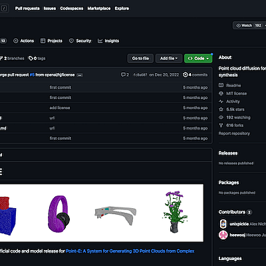
Task: Click the unixpickle contributor avatar
Action: point(223,223)
